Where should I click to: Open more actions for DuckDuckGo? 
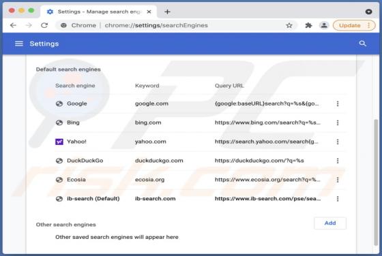[338, 161]
